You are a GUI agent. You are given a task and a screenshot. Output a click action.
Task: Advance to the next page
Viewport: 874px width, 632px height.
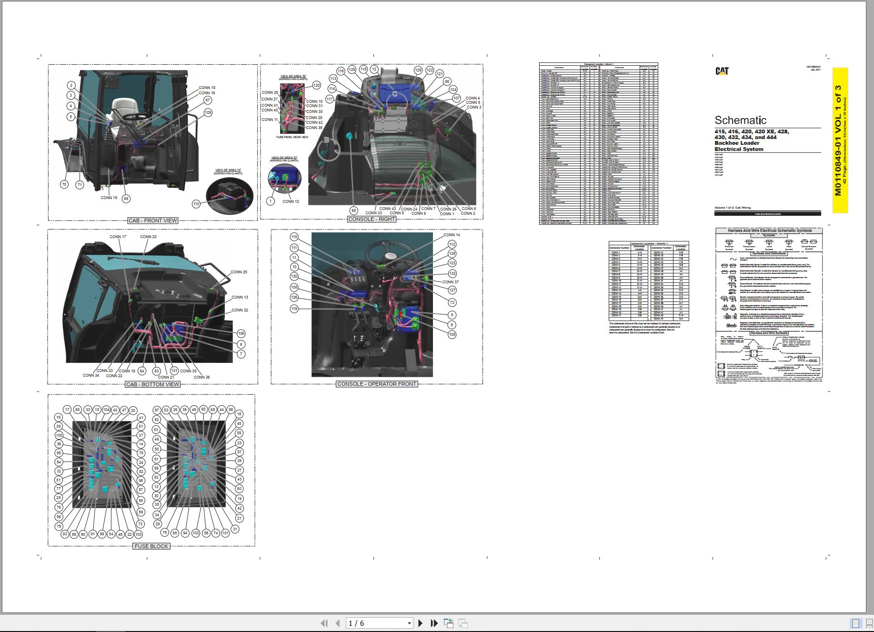pos(421,623)
